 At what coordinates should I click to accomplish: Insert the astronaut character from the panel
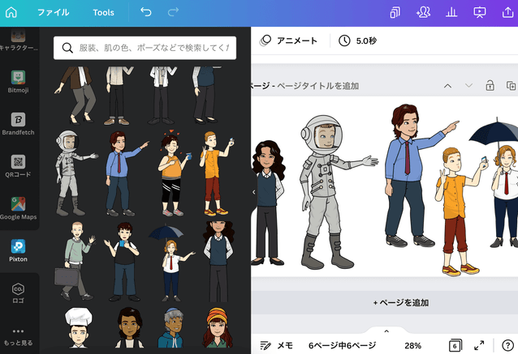[x=76, y=173]
